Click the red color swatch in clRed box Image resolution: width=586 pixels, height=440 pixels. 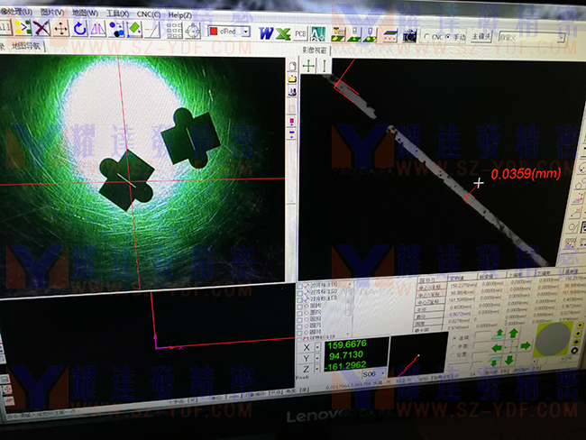click(x=214, y=31)
